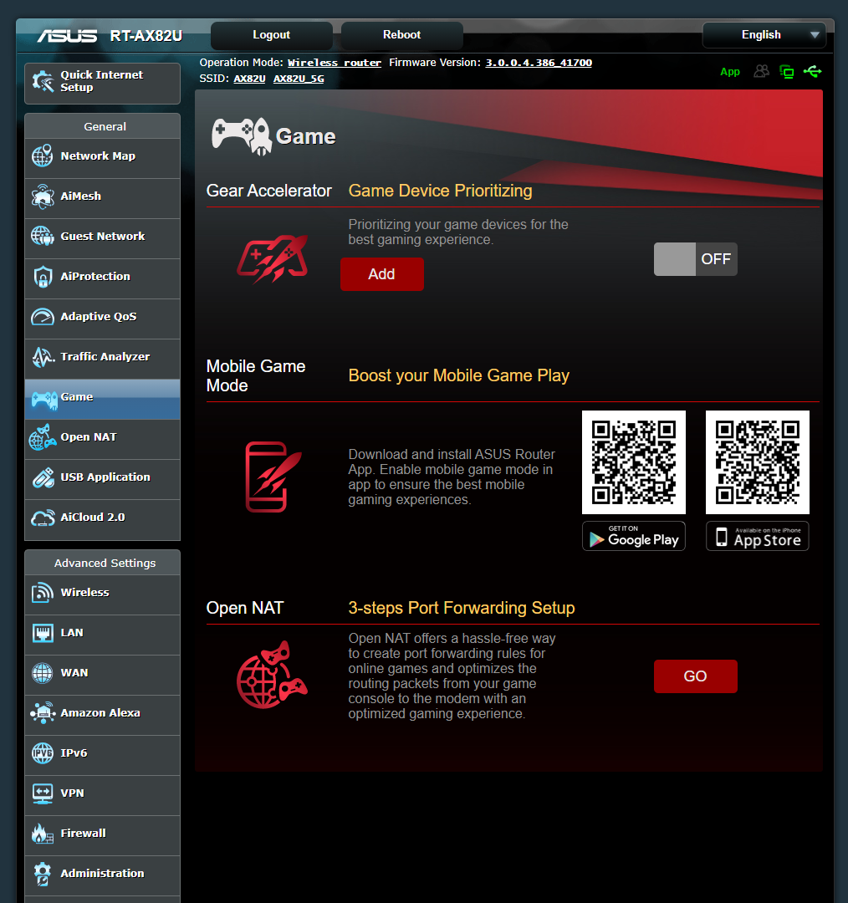Click the Game controller icon in sidebar
Image resolution: width=848 pixels, height=903 pixels.
click(44, 399)
